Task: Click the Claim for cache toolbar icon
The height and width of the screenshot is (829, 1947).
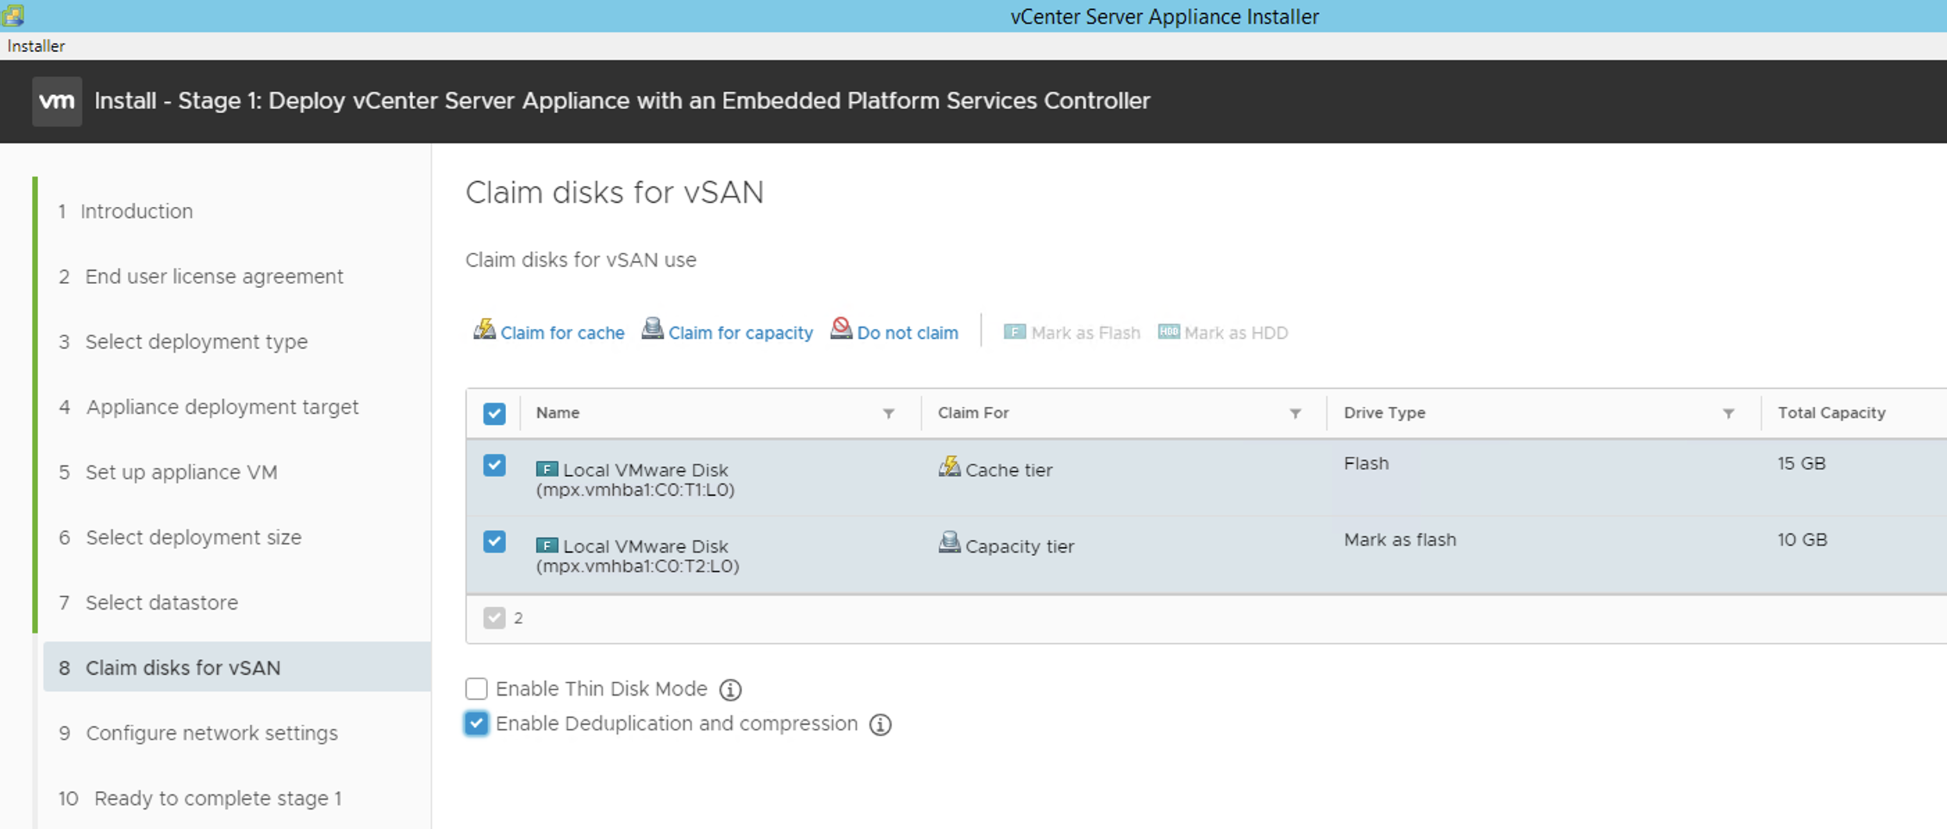Action: [x=485, y=330]
